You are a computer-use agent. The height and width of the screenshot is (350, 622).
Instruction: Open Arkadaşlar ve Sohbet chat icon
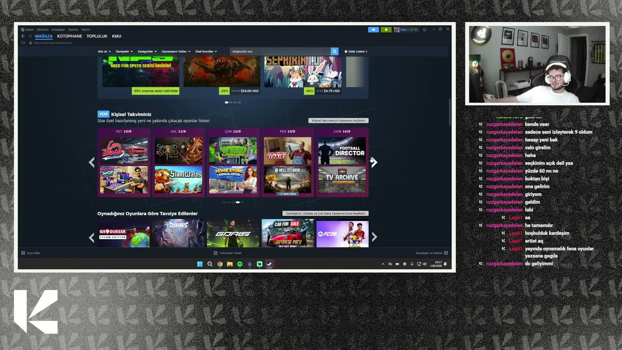coord(446,253)
